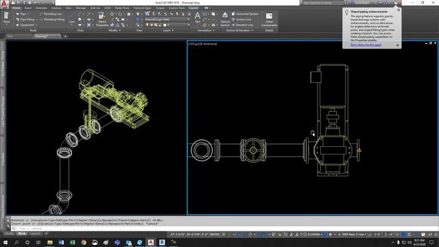Switch to the Layout ribbon tab
This screenshot has width=439, height=247.
click(193, 8)
